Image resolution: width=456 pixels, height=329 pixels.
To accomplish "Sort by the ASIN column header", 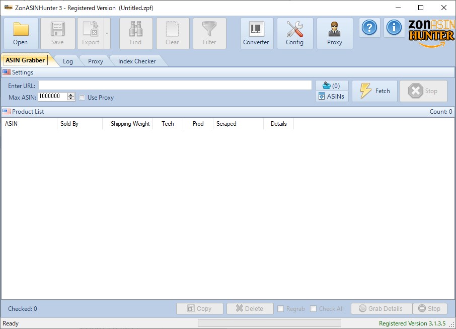I will pos(29,124).
